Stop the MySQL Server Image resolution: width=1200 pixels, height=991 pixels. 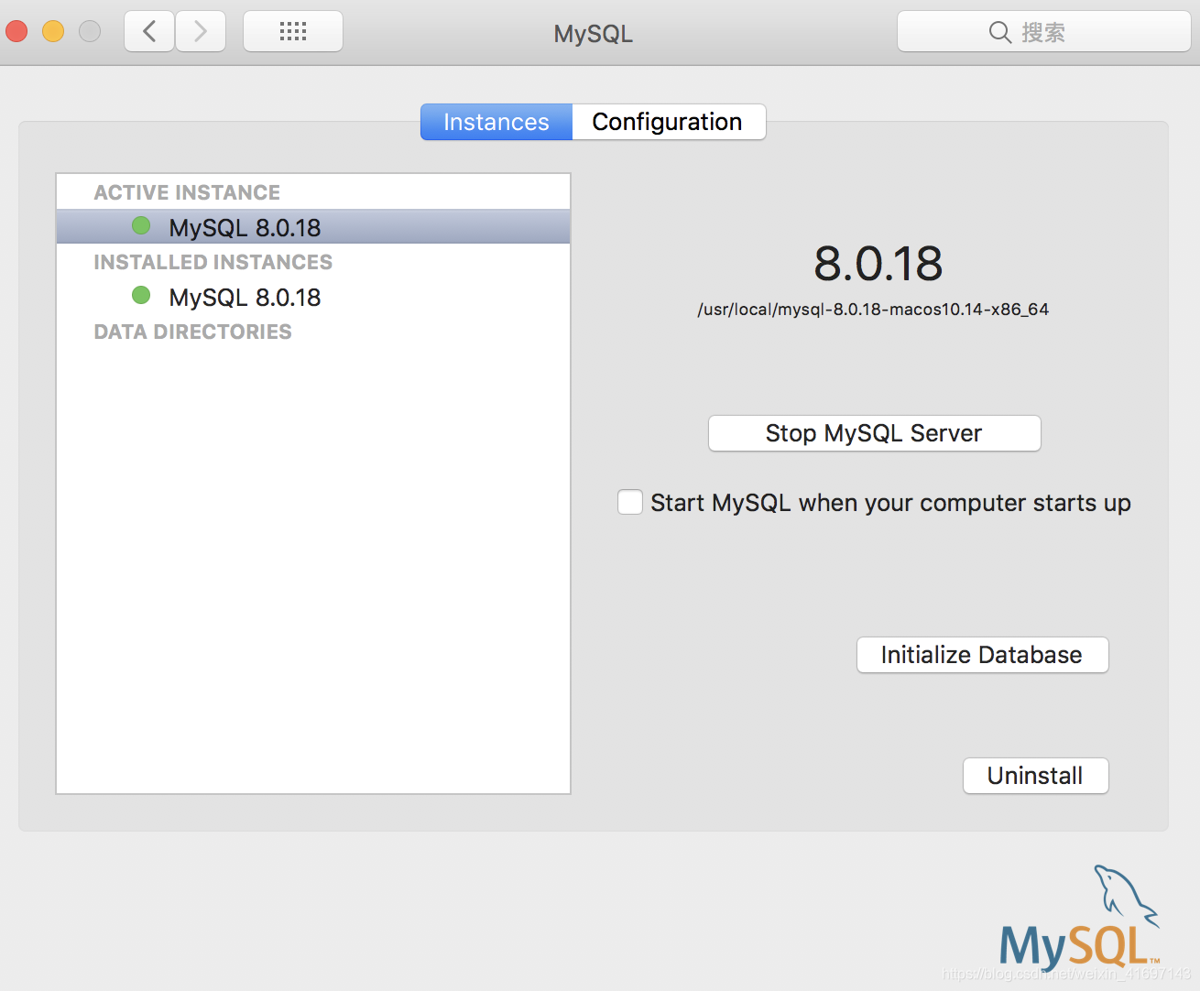(875, 433)
